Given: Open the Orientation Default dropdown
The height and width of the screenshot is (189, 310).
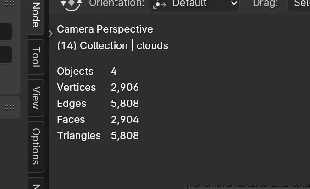Looking at the screenshot, I should click(x=194, y=4).
